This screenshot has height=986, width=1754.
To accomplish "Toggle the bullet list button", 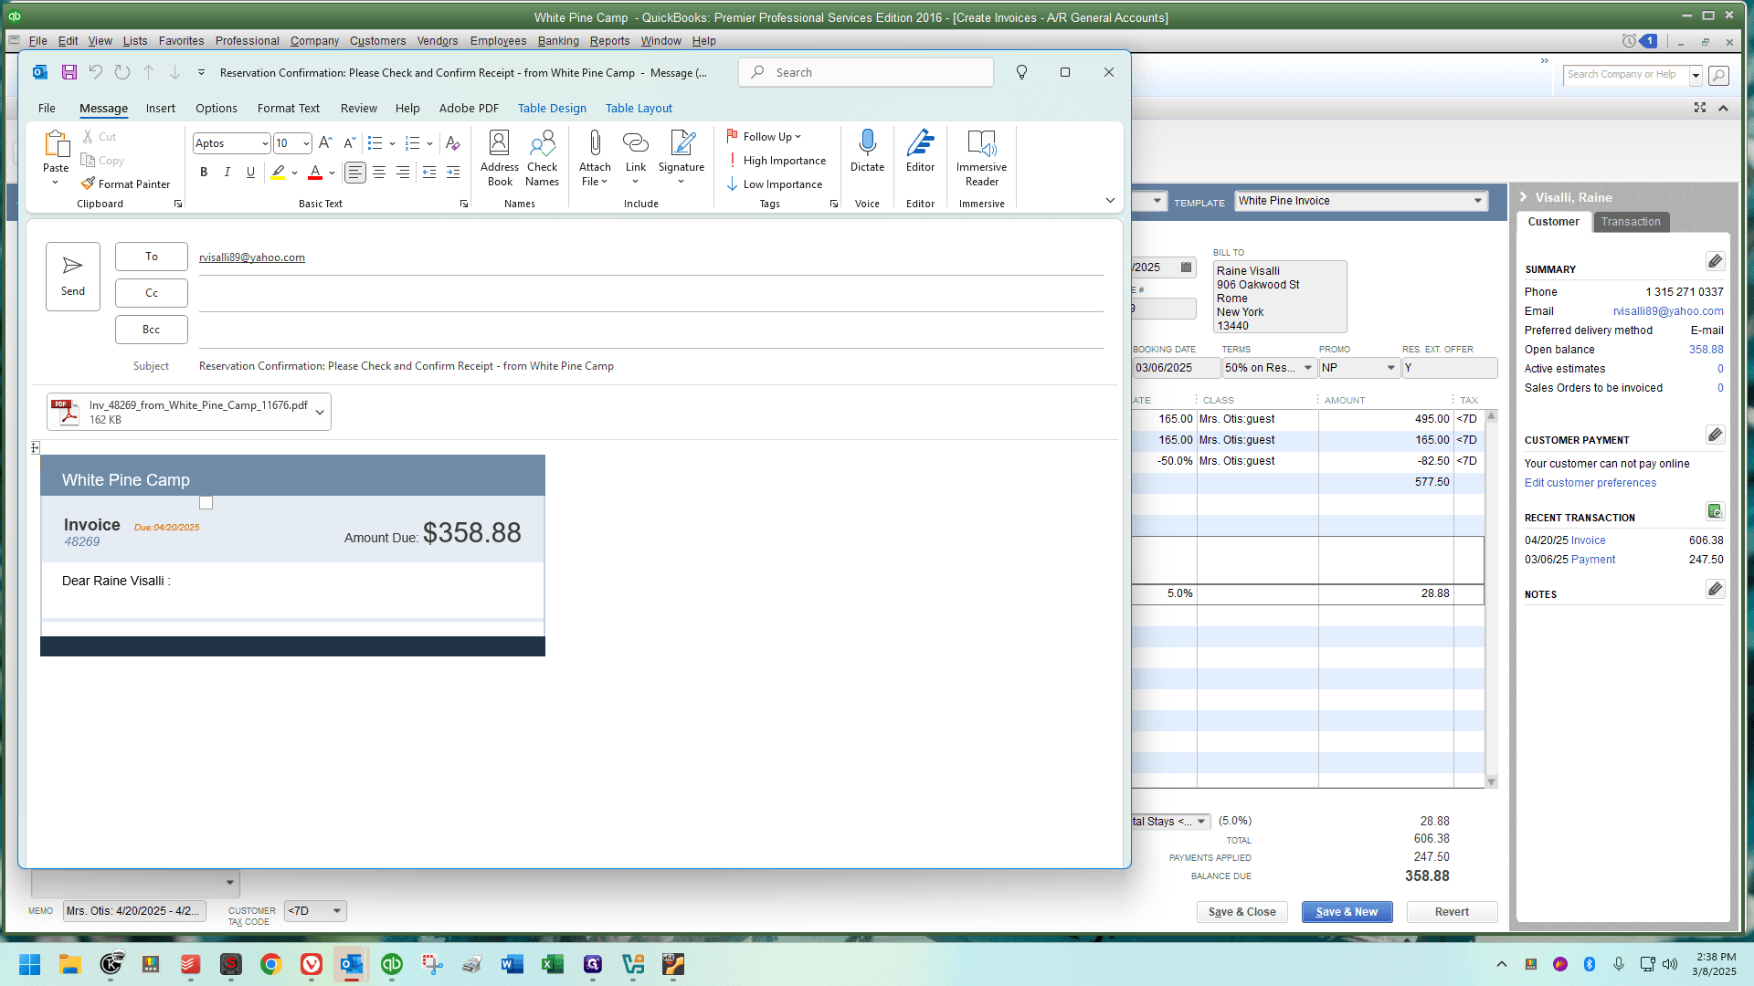I will coord(375,143).
